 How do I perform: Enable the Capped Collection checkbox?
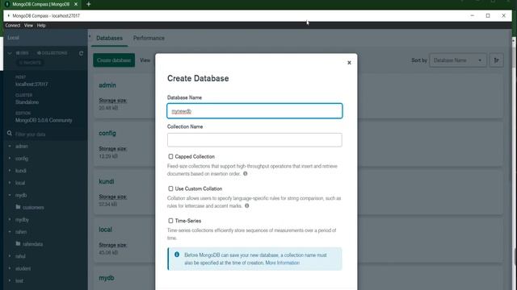tap(170, 156)
